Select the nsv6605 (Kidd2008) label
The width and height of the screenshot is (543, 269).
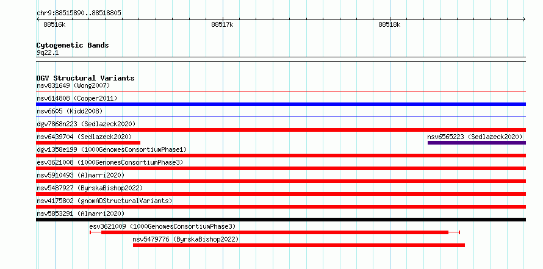70,111
